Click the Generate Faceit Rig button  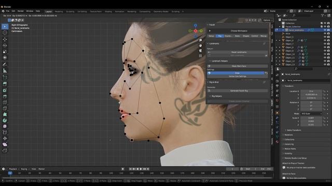[238, 91]
